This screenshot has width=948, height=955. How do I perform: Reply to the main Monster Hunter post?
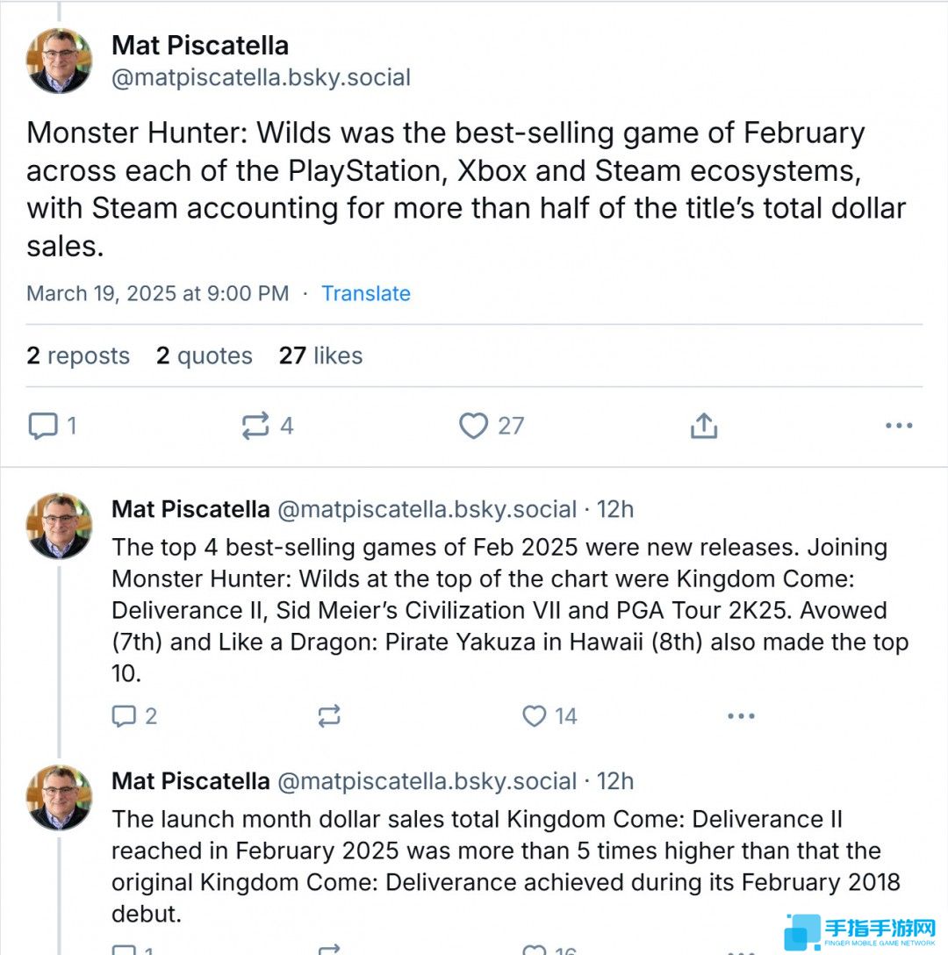click(x=53, y=426)
